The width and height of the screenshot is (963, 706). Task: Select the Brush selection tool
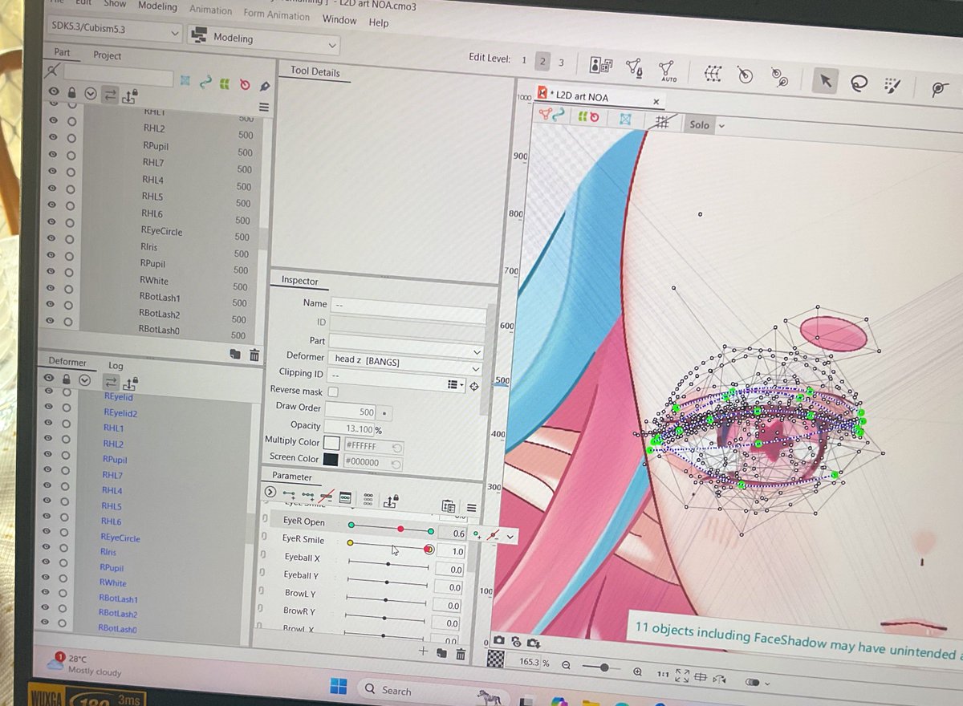(x=892, y=84)
